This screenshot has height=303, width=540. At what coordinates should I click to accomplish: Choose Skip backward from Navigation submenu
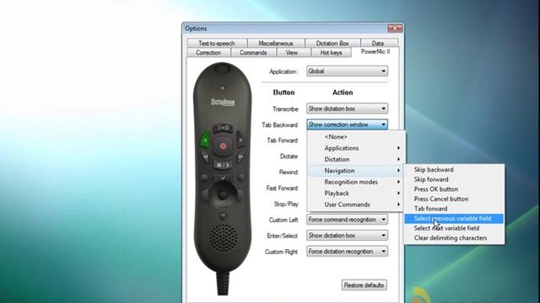tap(454, 170)
